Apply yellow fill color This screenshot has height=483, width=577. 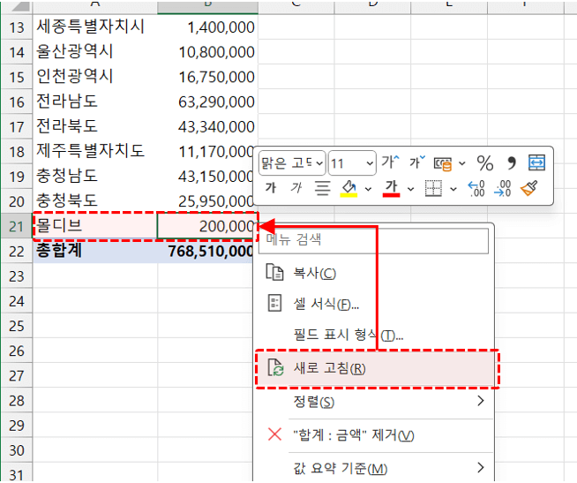pos(348,189)
